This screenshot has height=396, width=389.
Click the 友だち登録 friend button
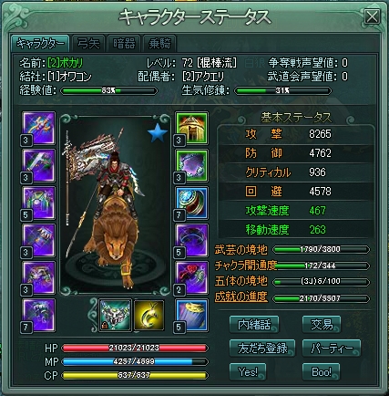click(262, 348)
